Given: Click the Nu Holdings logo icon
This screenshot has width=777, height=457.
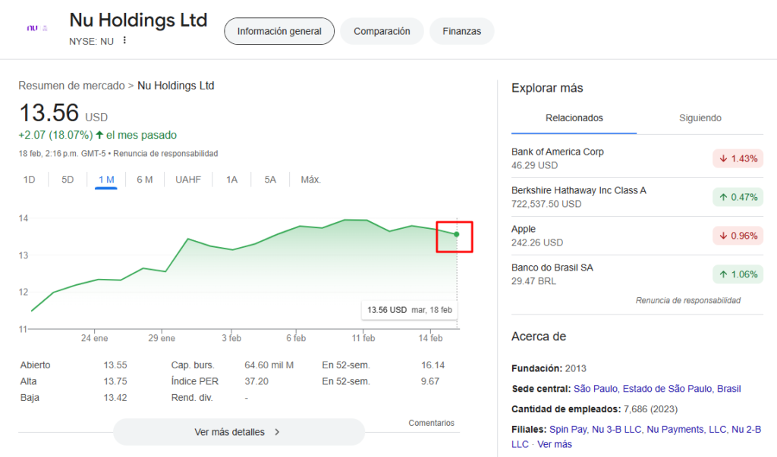Looking at the screenshot, I should coord(36,28).
